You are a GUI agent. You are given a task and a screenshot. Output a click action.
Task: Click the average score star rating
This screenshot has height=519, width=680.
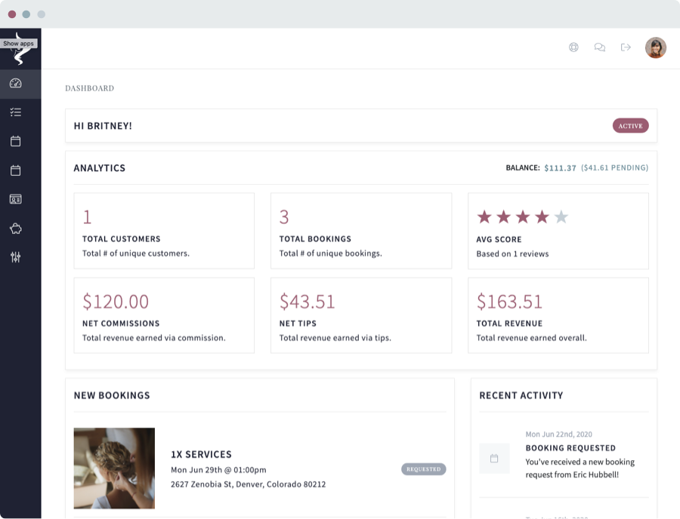click(522, 217)
